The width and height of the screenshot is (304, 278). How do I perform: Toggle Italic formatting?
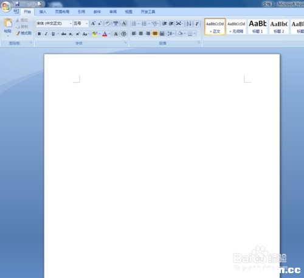tap(46, 34)
